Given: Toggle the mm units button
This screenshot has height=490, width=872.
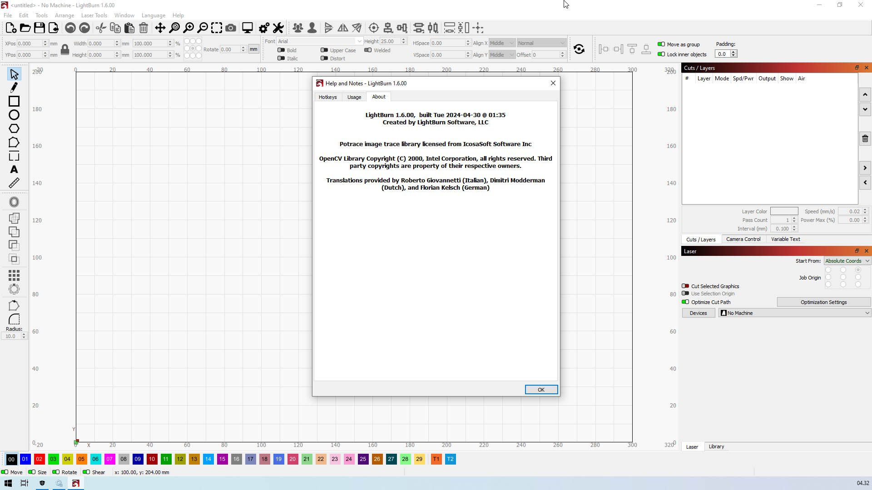Looking at the screenshot, I should tap(253, 49).
